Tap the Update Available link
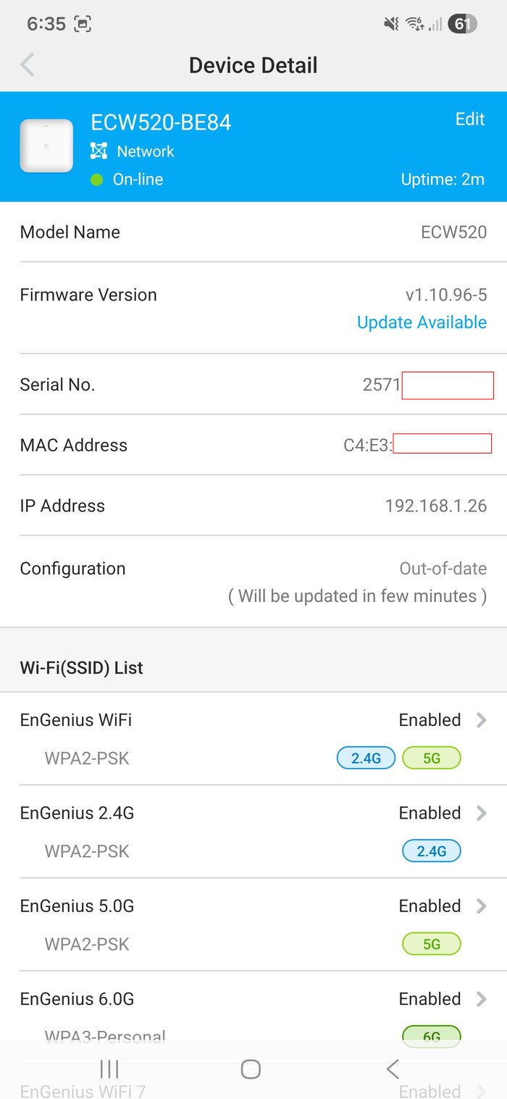This screenshot has width=507, height=1099. 422,322
